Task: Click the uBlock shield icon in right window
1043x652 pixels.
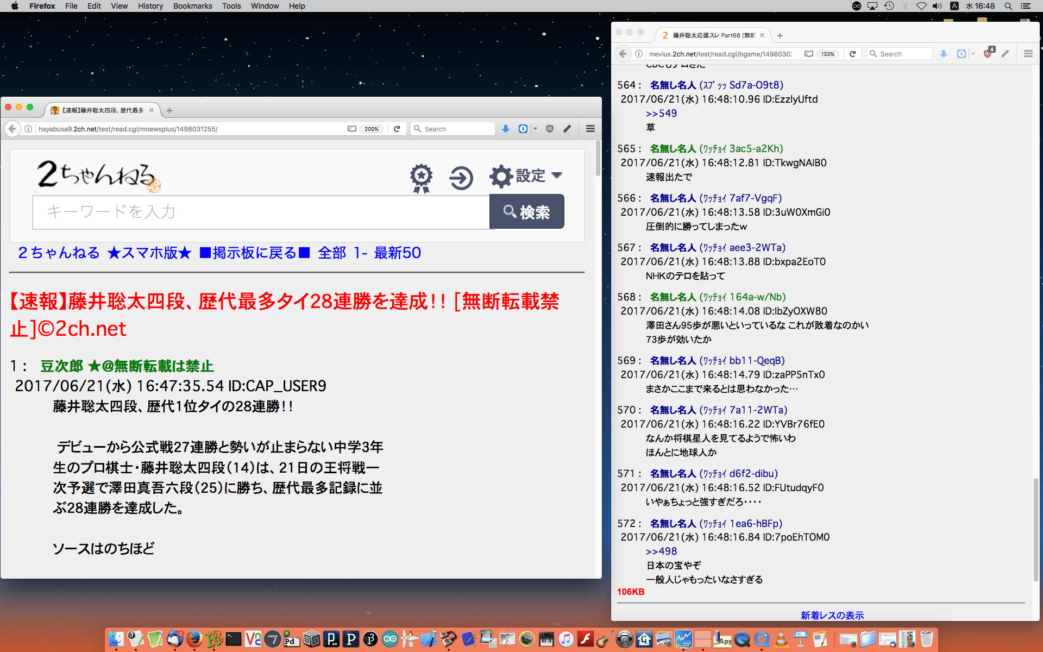Action: click(x=988, y=54)
